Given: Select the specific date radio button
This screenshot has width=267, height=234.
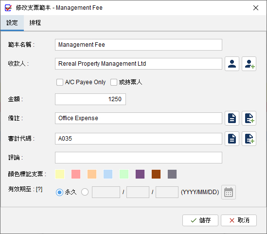Looking at the screenshot, I should pos(85,192).
